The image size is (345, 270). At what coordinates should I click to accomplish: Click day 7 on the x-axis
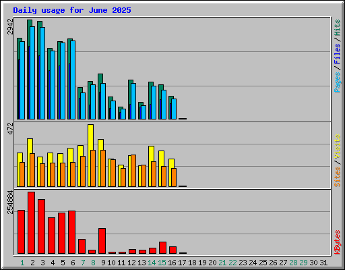(83, 263)
